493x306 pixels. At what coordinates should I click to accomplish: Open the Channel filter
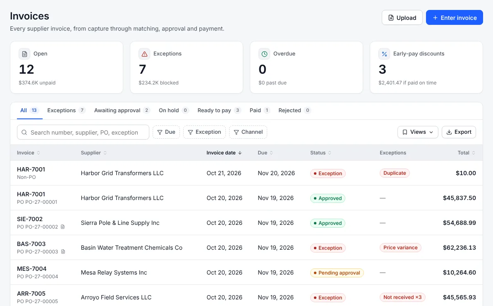[248, 132]
